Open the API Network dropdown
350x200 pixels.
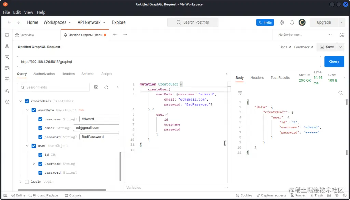(x=91, y=22)
